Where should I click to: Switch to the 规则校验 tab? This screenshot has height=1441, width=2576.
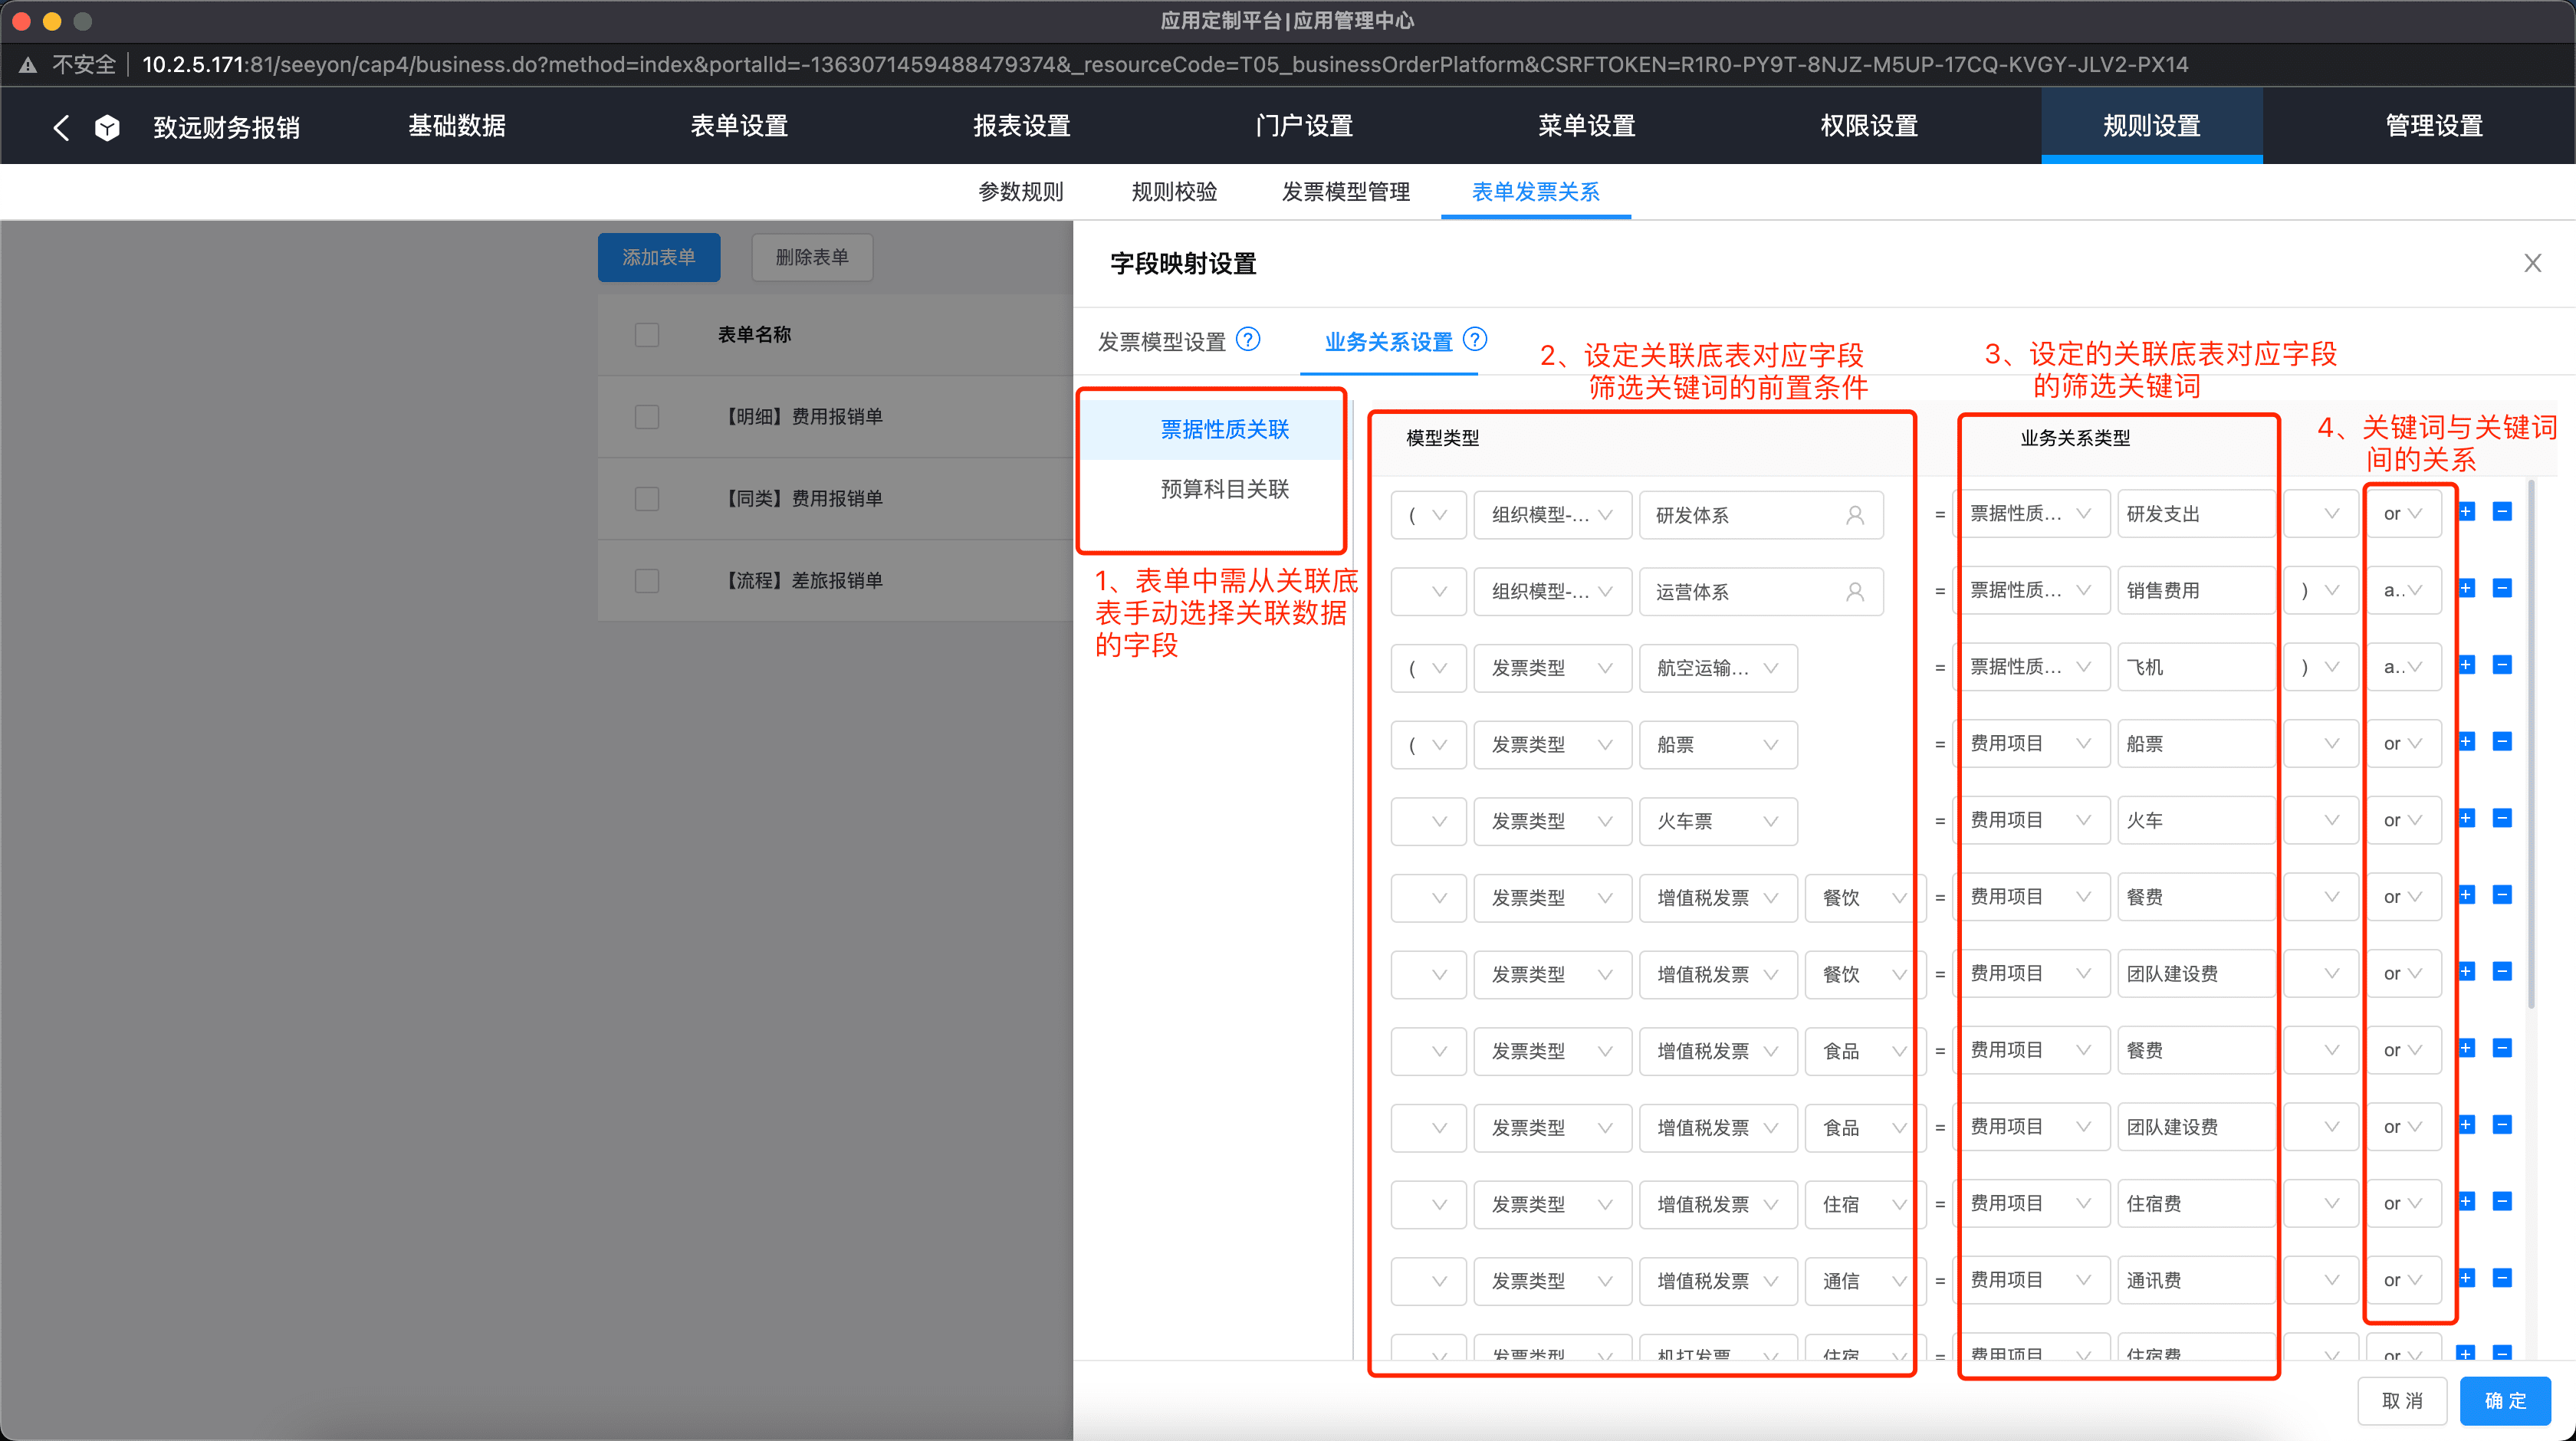tap(1175, 191)
